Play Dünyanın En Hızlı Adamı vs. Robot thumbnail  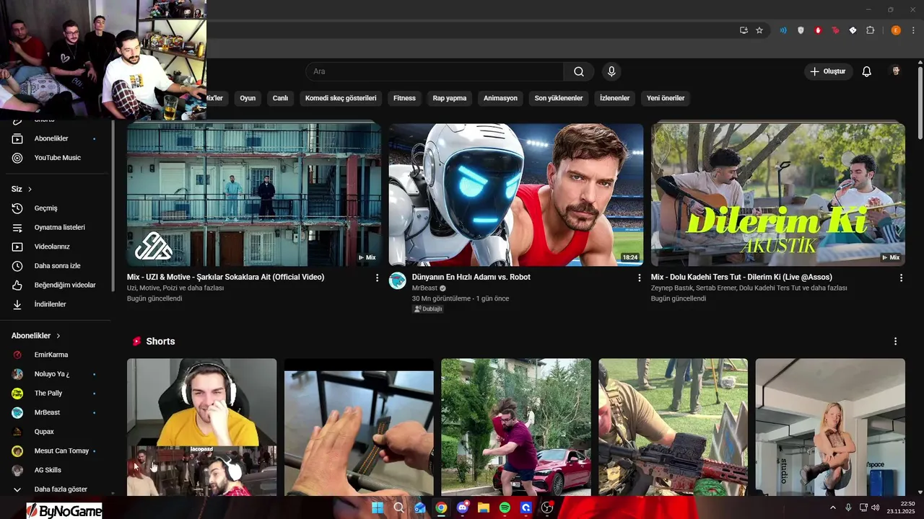pyautogui.click(x=516, y=195)
